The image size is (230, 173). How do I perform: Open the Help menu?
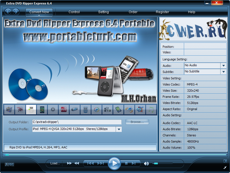[x=192, y=12]
